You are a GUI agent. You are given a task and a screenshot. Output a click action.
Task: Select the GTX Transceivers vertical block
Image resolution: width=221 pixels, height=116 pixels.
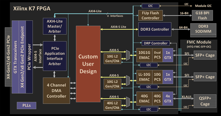pos(15,57)
